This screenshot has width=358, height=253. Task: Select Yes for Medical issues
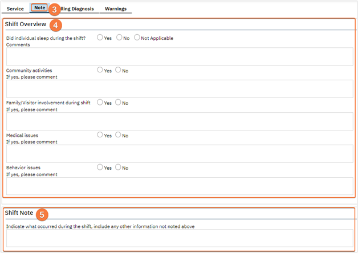[100, 135]
